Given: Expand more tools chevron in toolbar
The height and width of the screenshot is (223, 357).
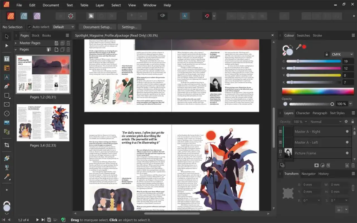Looking at the screenshot, I should click(7, 190).
